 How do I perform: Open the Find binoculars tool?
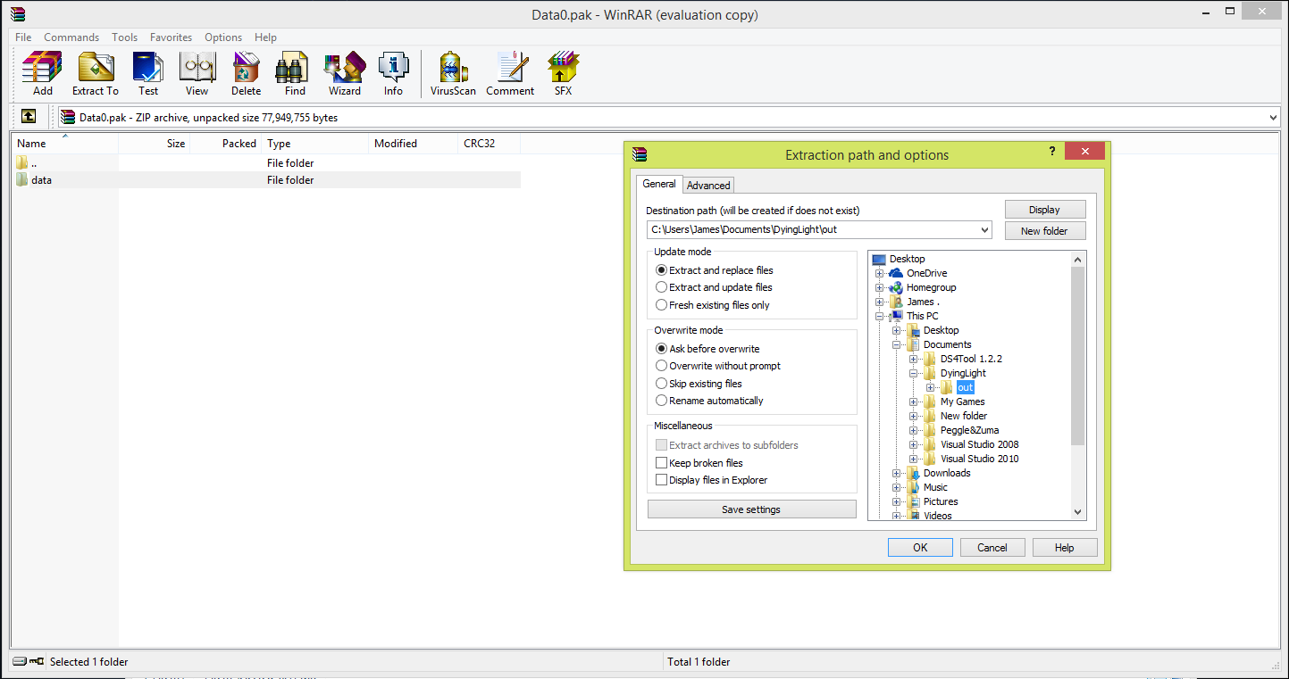(295, 73)
